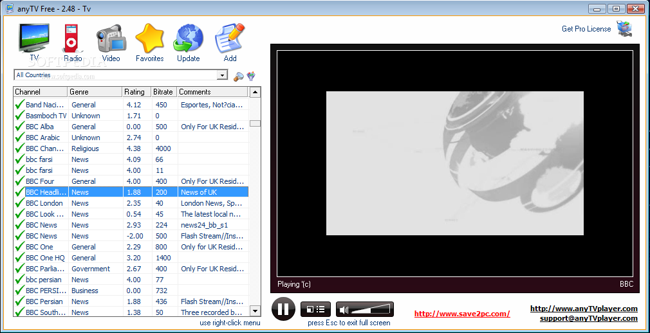Select BBC News with rating 2.93
The width and height of the screenshot is (650, 333).
coord(131,225)
